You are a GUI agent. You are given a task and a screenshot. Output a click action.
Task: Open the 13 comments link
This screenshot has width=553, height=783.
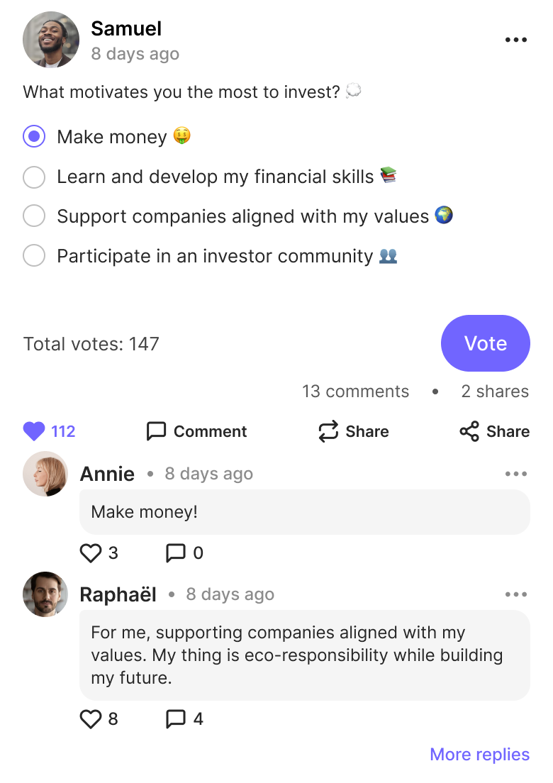point(355,391)
